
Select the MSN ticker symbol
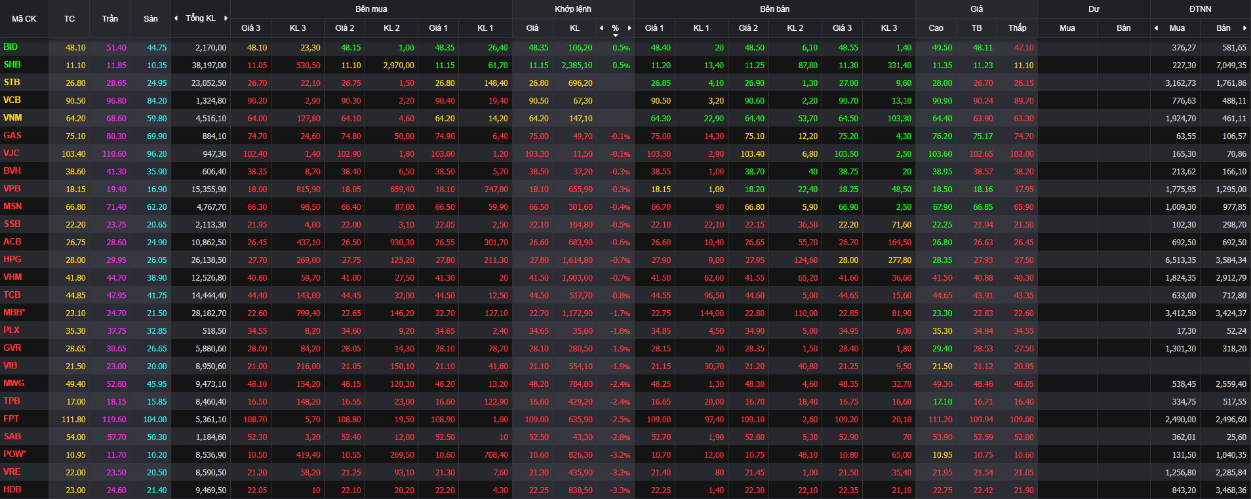pyautogui.click(x=12, y=207)
